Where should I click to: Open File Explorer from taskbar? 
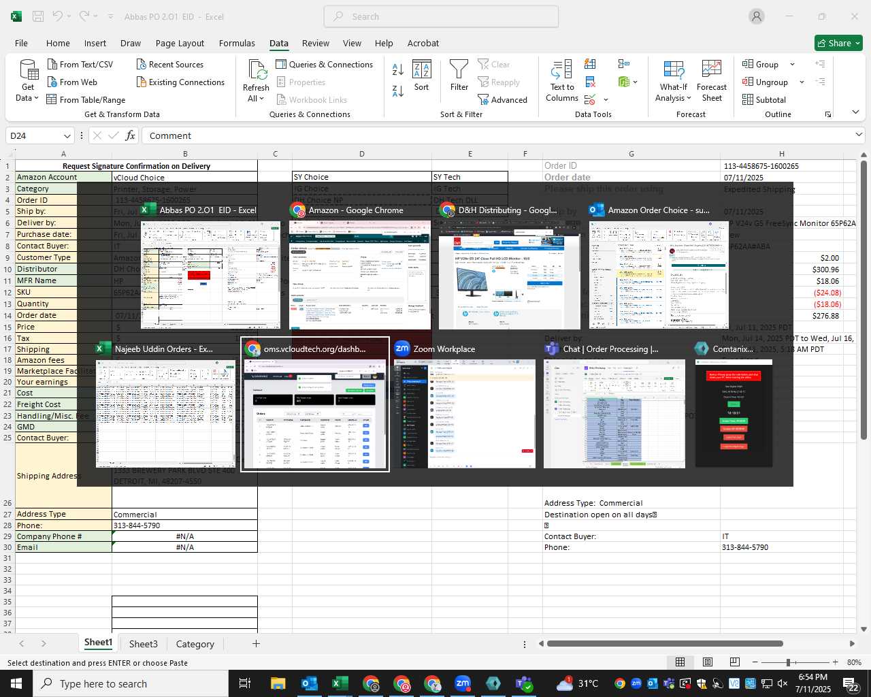278,683
